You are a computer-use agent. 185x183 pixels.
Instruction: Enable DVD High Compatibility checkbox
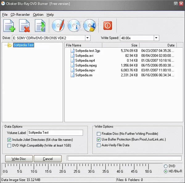tap(9, 145)
